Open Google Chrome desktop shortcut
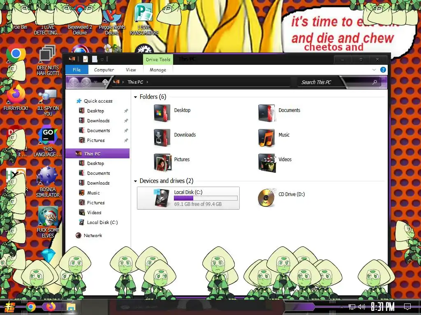 coord(16,54)
